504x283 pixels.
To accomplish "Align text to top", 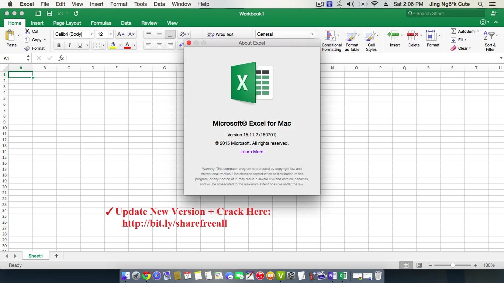I will click(x=148, y=34).
